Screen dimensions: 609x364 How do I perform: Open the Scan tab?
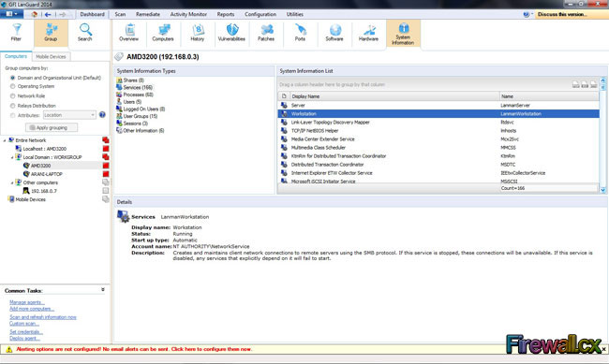120,14
